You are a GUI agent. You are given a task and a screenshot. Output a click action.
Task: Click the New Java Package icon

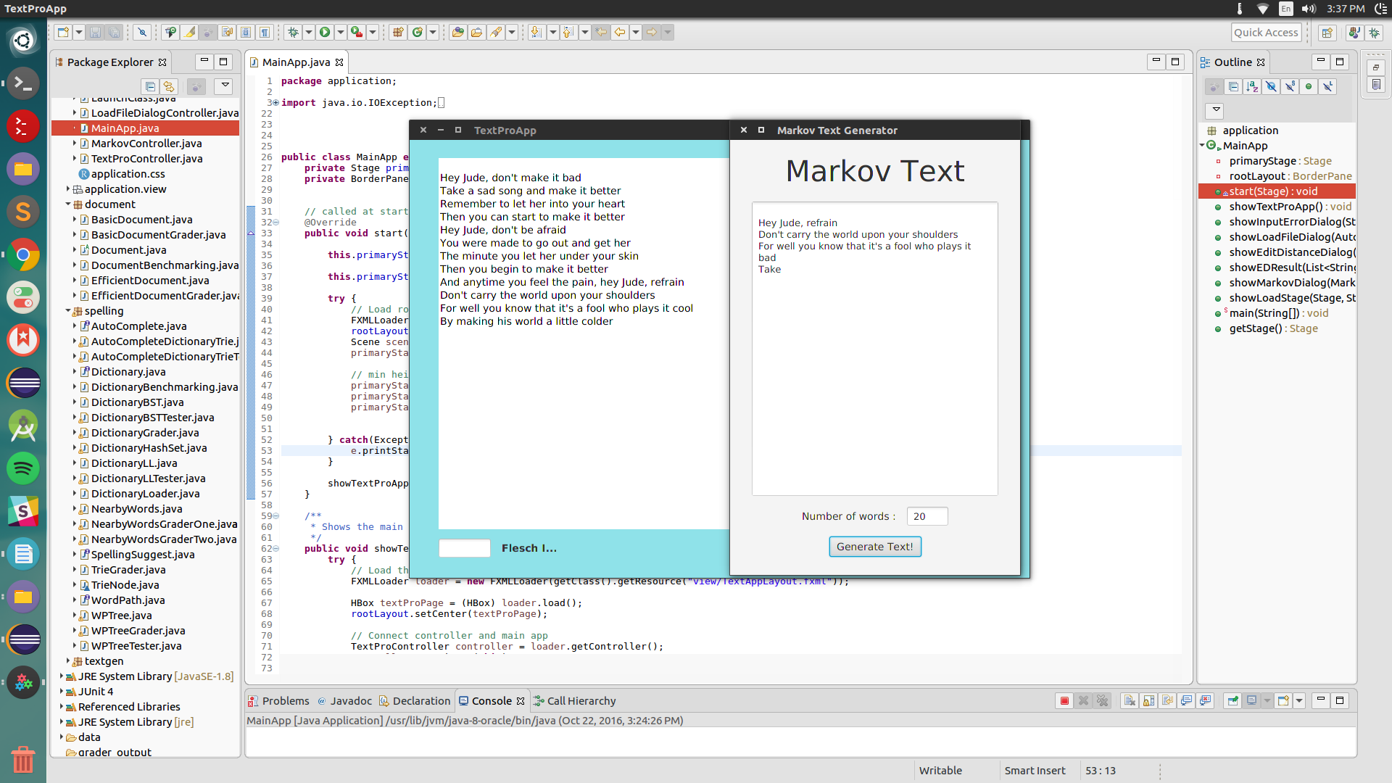coord(398,32)
